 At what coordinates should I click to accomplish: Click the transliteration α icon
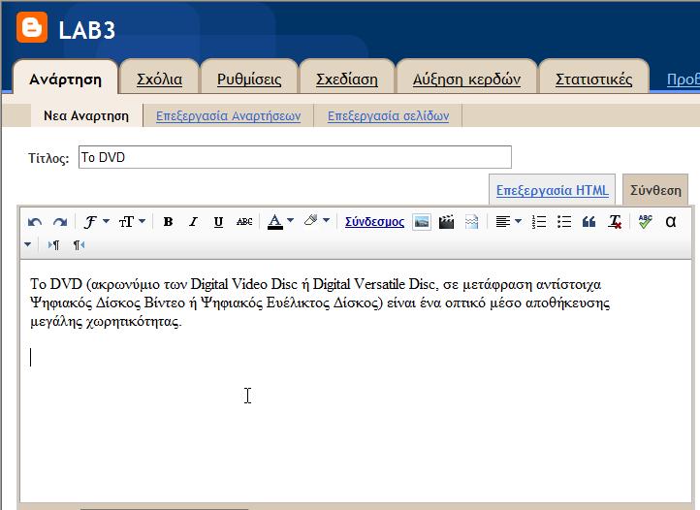(670, 222)
